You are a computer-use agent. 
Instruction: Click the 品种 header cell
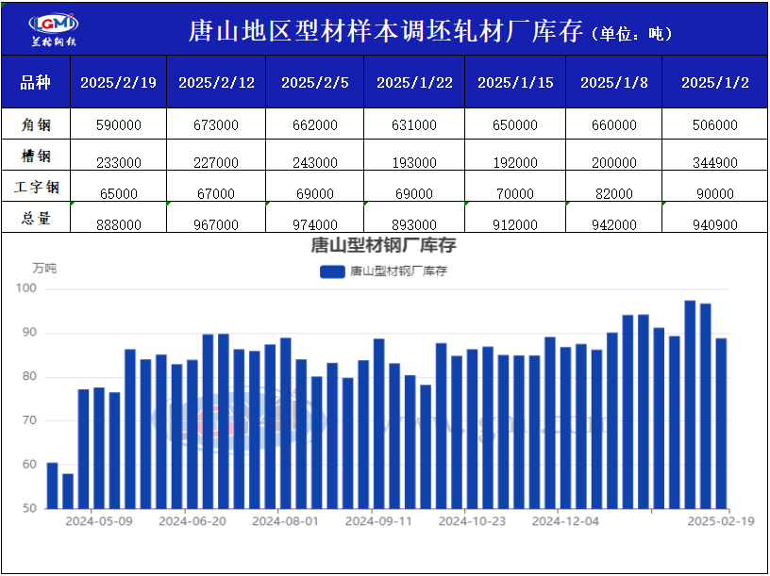tap(35, 82)
